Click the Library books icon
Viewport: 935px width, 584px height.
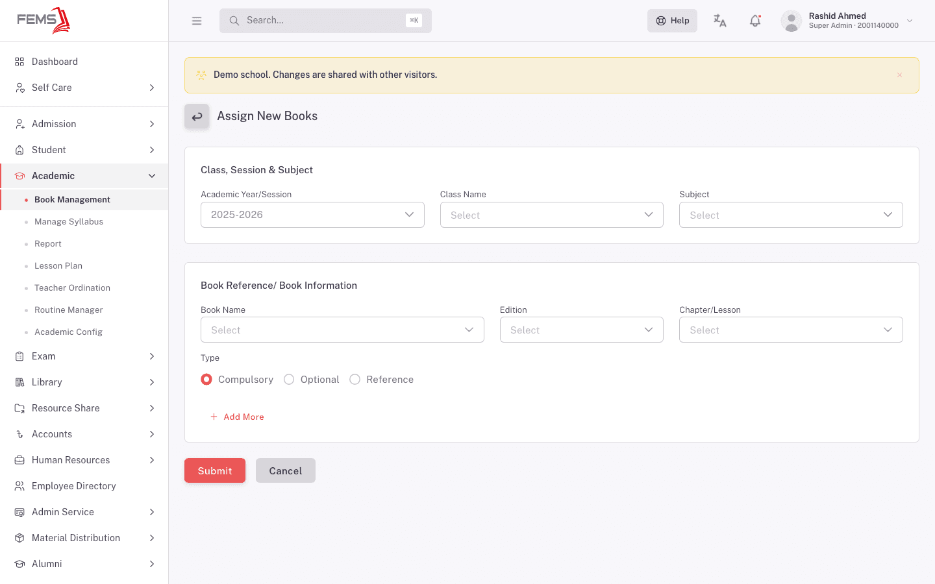pos(19,382)
